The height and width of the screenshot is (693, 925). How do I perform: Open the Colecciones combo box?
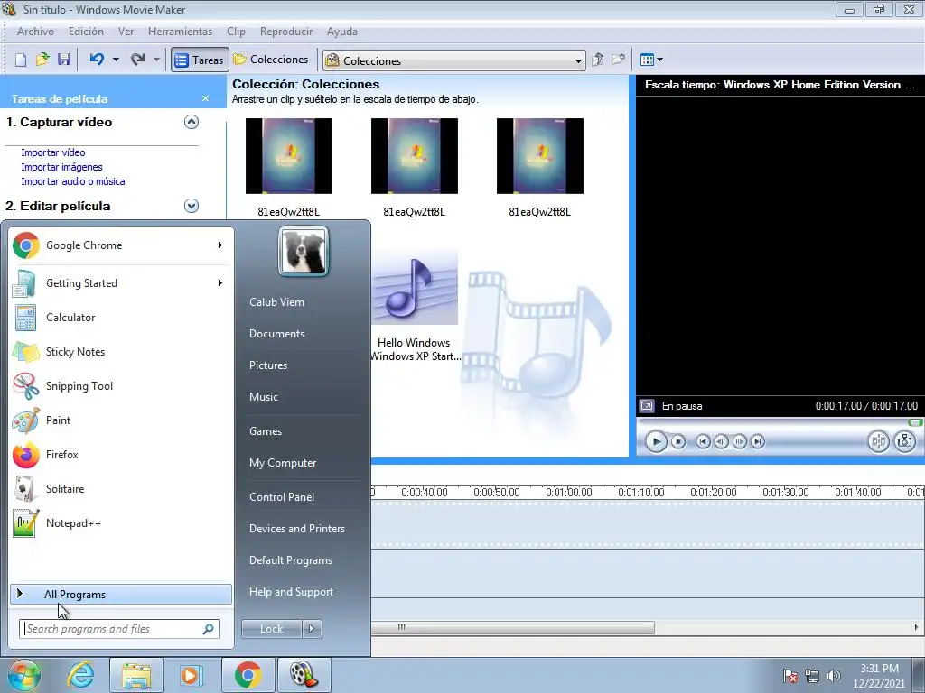point(453,60)
